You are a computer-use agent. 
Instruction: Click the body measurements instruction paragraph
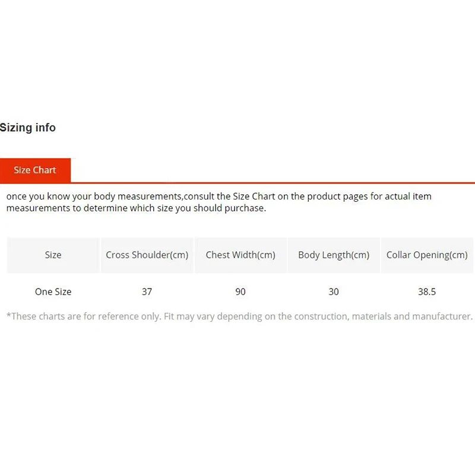[x=218, y=202]
